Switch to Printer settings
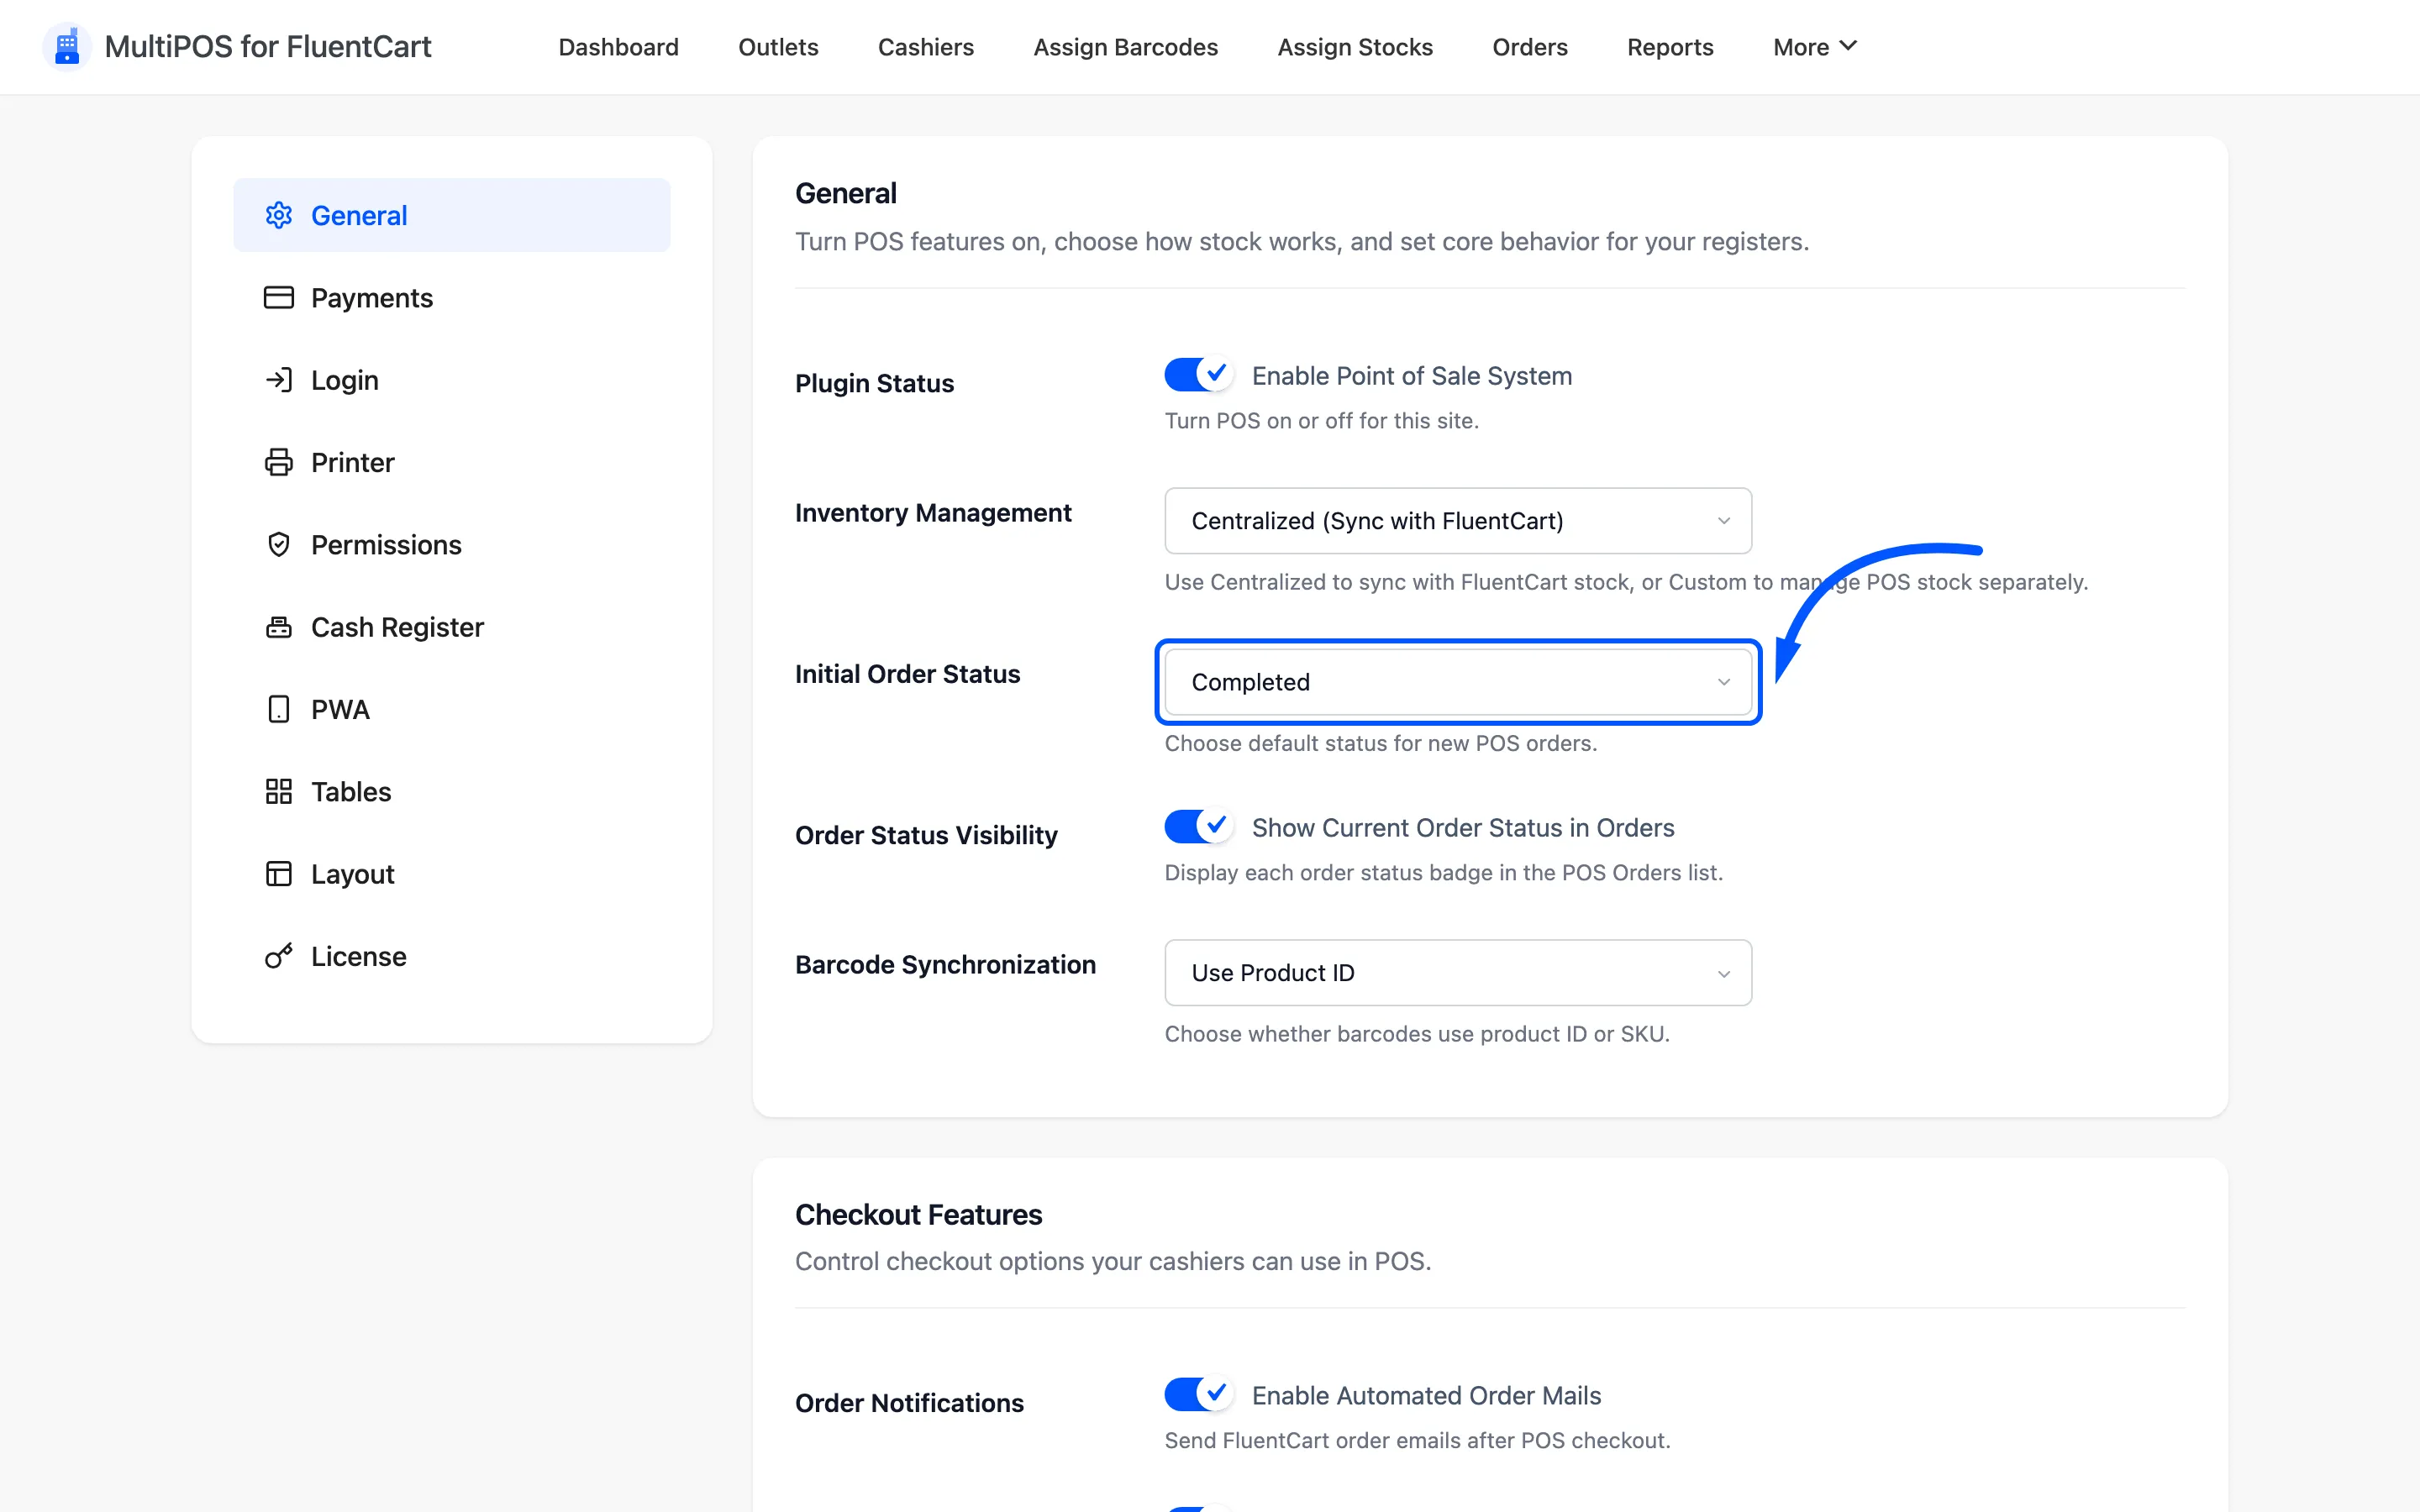The height and width of the screenshot is (1512, 2420). [452, 462]
